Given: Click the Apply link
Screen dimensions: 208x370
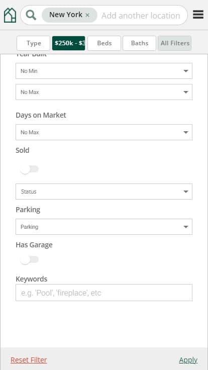Looking at the screenshot, I should coord(188,360).
